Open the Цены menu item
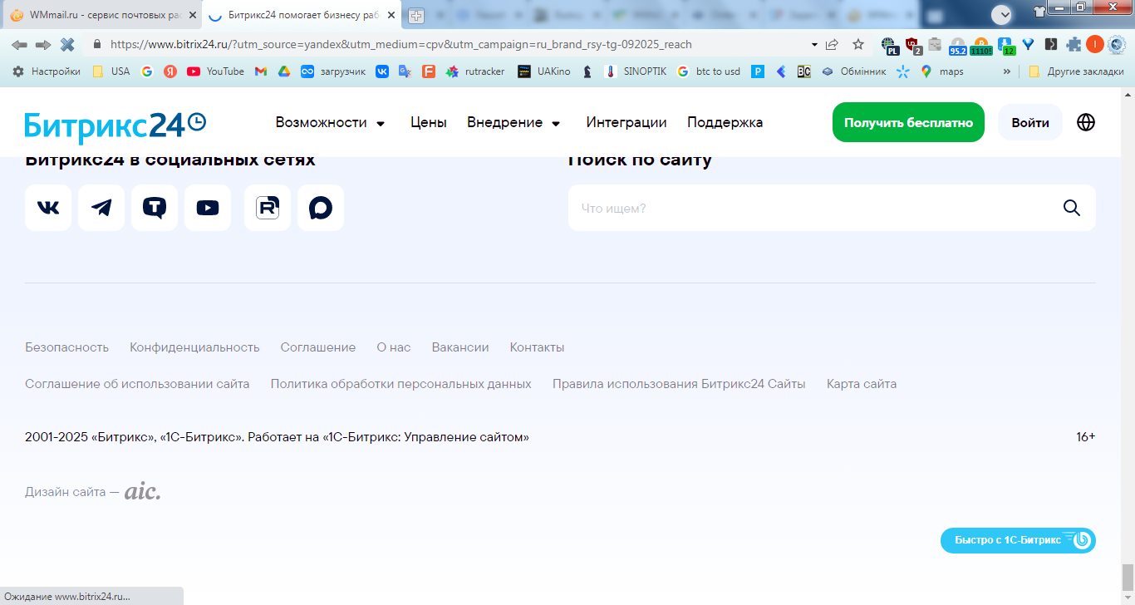The width and height of the screenshot is (1135, 605). coord(429,123)
